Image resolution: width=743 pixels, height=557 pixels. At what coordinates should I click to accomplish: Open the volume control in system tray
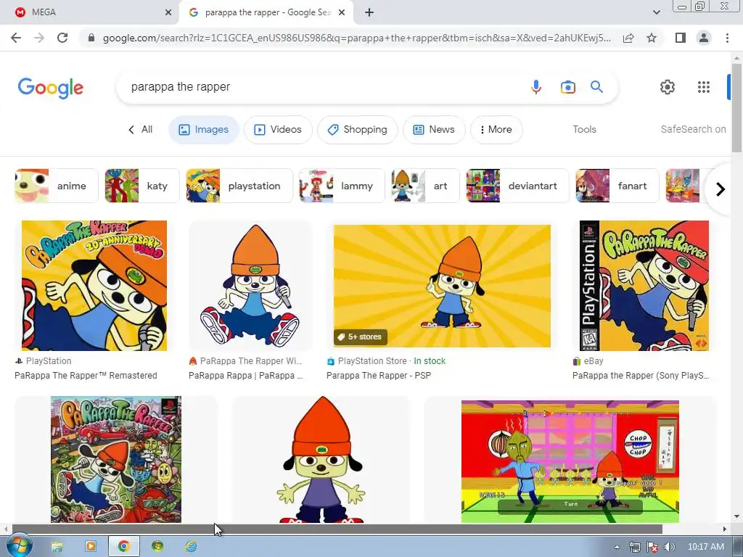point(669,547)
